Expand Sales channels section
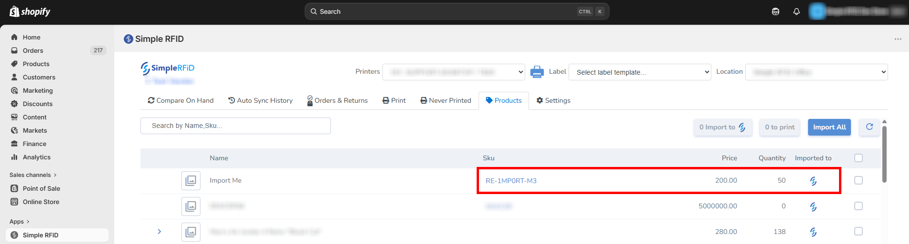 tap(33, 175)
